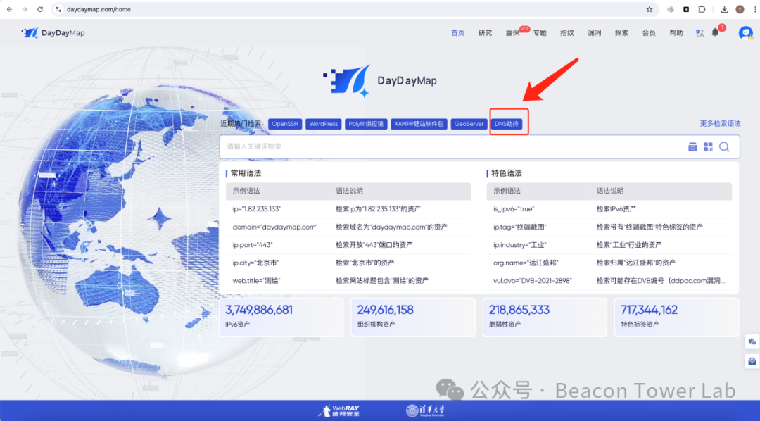Image resolution: width=760 pixels, height=421 pixels.
Task: Open the 指纹 menu item
Action: (x=566, y=32)
